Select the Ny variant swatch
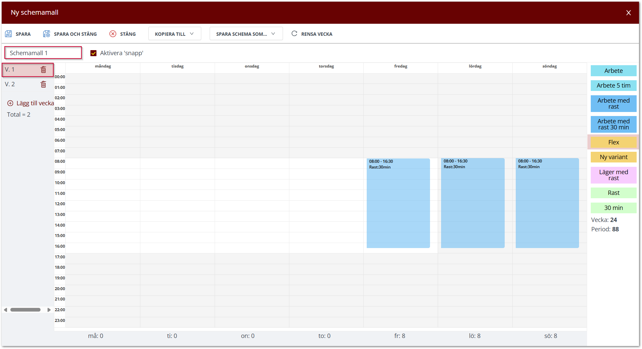 614,157
